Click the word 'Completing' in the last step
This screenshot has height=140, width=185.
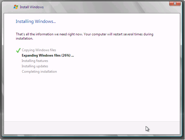(30, 72)
